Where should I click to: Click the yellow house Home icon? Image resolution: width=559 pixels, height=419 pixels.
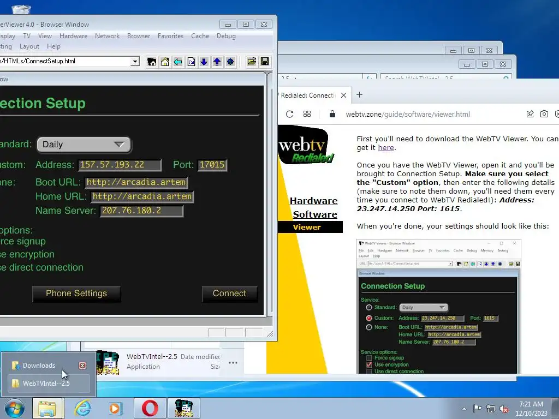click(x=165, y=62)
